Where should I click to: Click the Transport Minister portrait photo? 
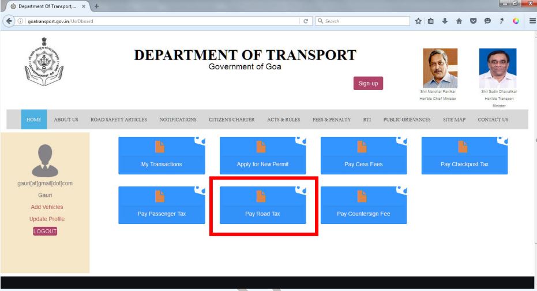pos(498,68)
